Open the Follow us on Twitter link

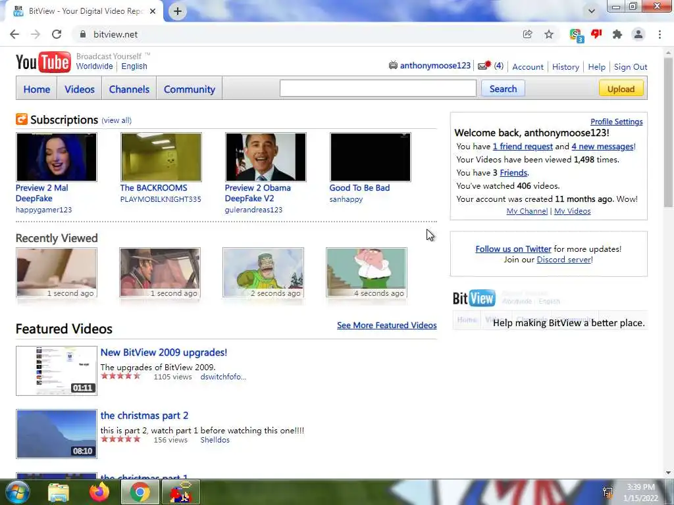513,249
